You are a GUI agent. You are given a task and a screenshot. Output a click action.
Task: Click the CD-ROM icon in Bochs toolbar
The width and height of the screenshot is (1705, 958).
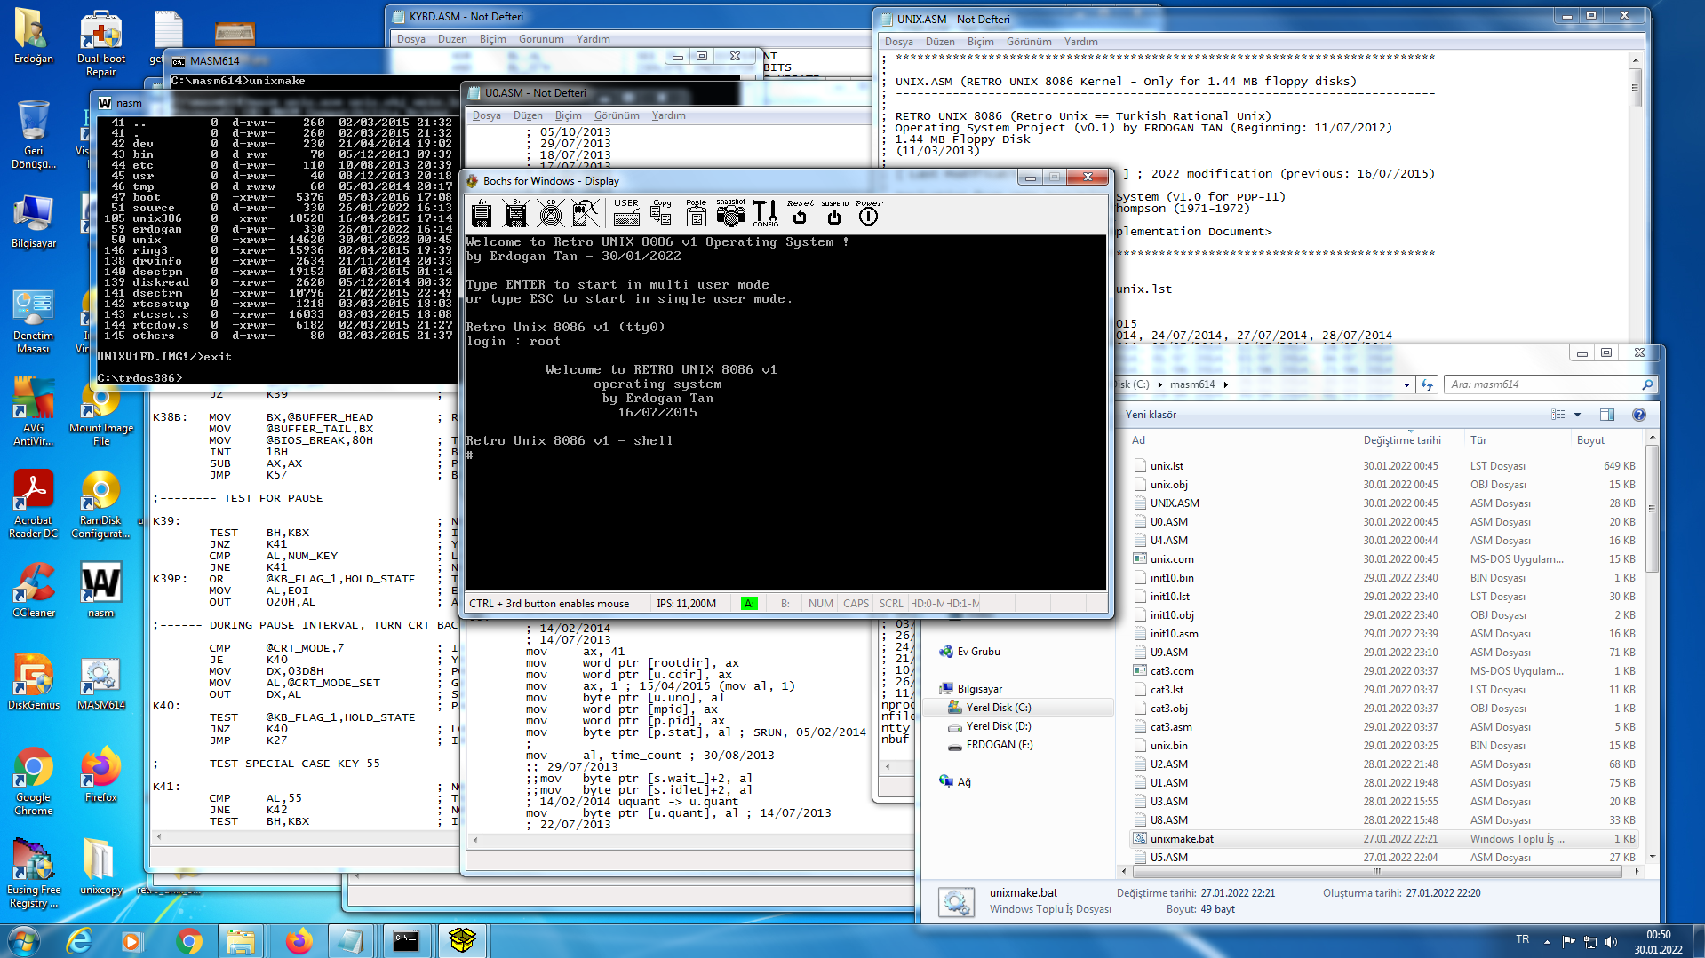tap(551, 213)
